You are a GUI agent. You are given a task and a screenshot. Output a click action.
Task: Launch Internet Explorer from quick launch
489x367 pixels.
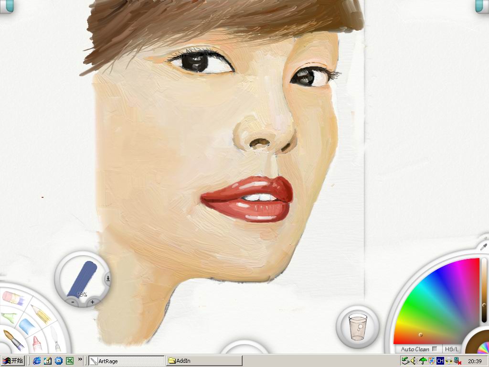(x=37, y=361)
